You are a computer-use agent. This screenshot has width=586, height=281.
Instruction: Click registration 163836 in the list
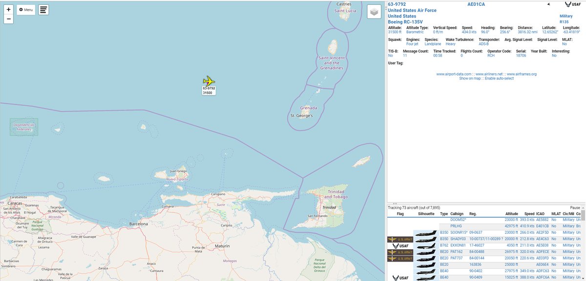tap(475, 265)
